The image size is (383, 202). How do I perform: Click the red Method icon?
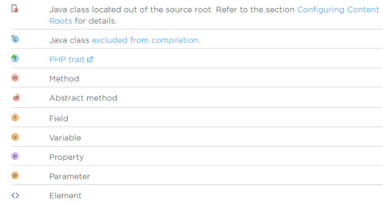[15, 78]
